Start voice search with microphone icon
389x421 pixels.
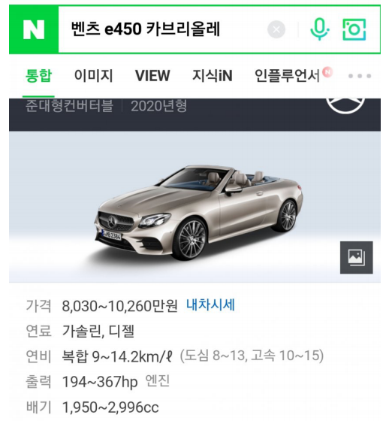click(319, 29)
